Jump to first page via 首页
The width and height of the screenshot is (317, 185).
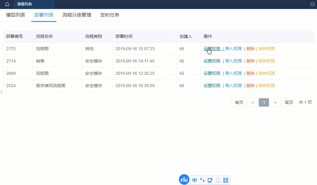pyautogui.click(x=239, y=102)
